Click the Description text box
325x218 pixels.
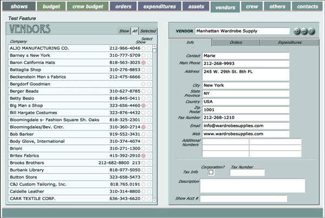pos(252,186)
